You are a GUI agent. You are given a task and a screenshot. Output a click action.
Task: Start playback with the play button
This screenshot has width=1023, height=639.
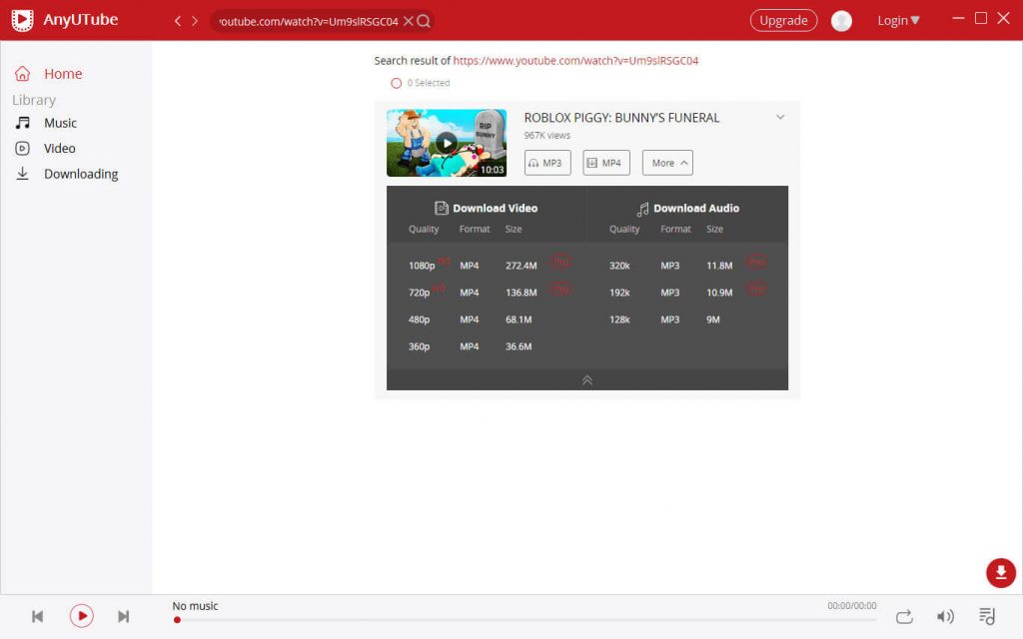click(x=82, y=615)
